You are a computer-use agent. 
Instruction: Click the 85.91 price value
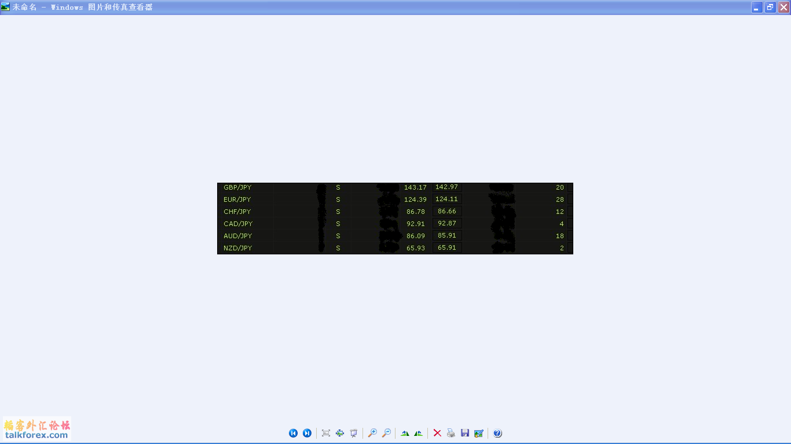pos(447,235)
